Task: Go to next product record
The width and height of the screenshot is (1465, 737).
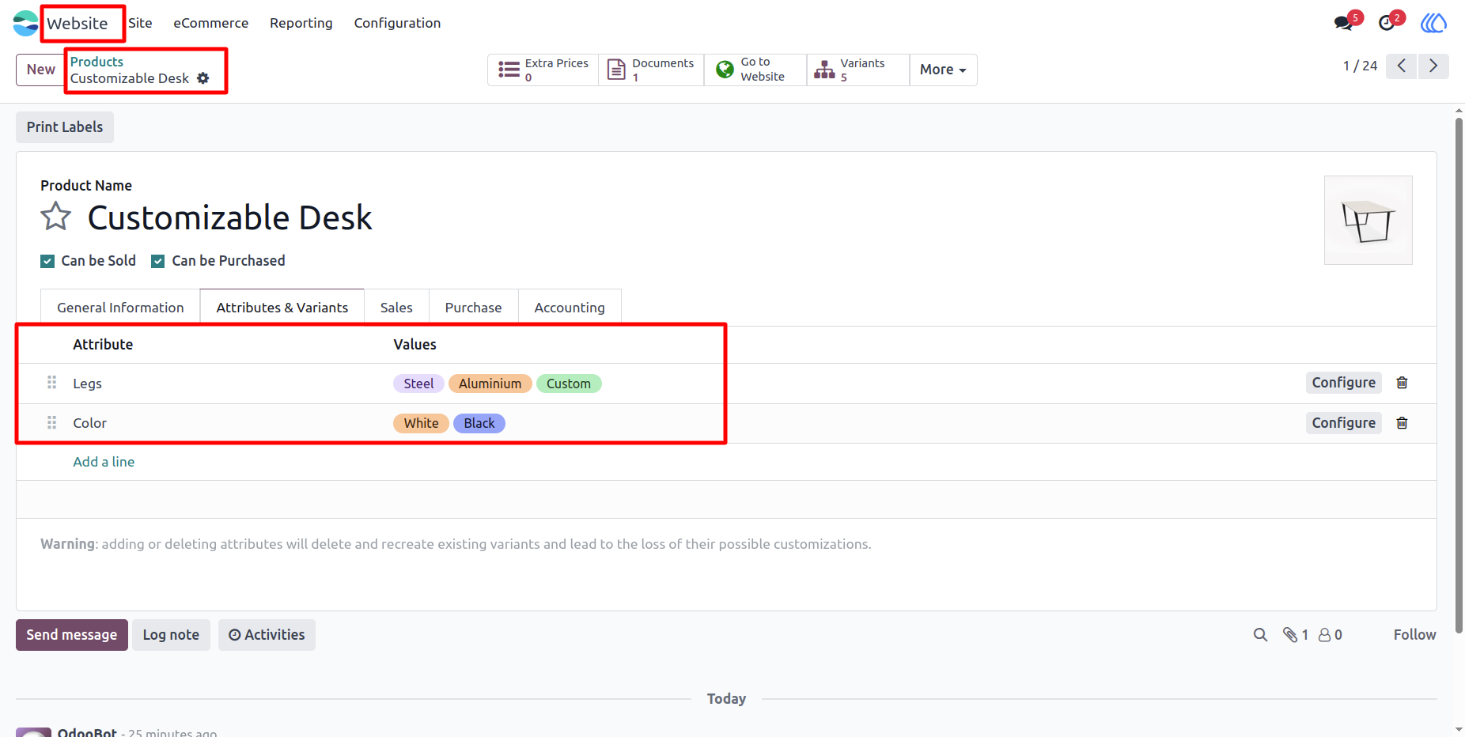Action: click(1433, 66)
